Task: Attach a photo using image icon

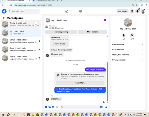Action: point(49,107)
